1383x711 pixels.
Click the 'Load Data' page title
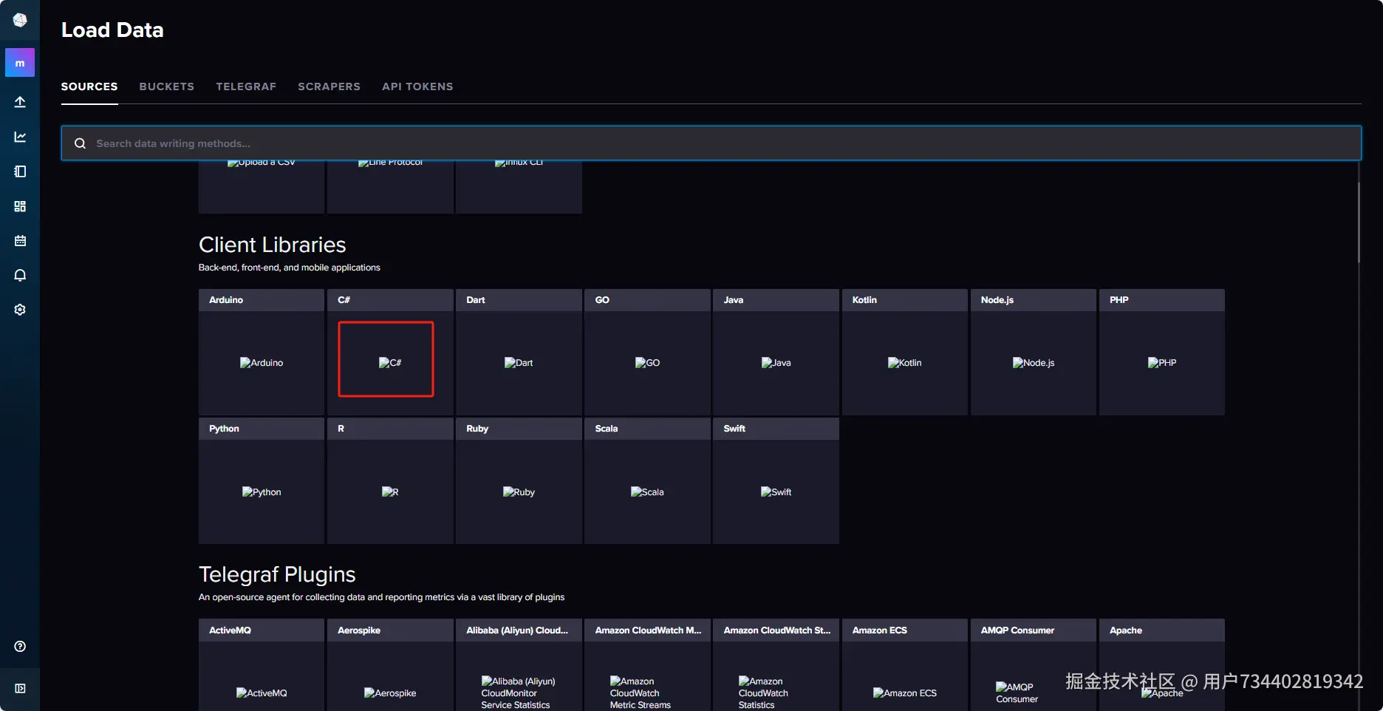(x=112, y=30)
